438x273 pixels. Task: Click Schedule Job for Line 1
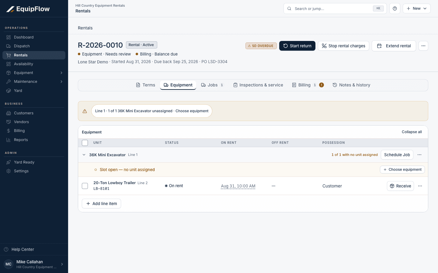click(x=397, y=155)
